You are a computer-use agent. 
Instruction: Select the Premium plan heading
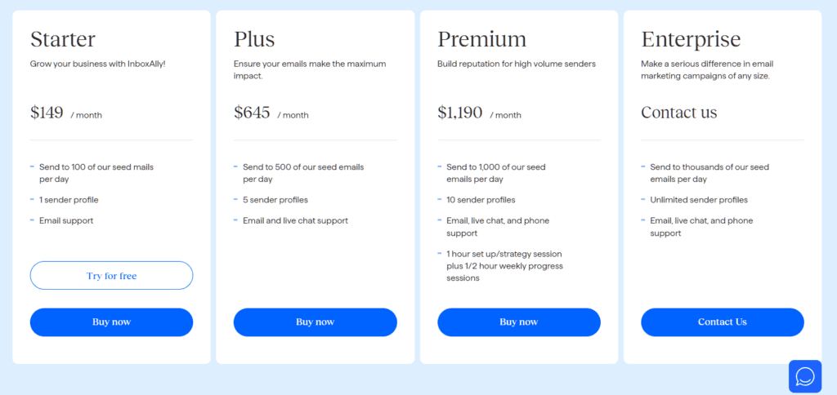click(x=482, y=39)
